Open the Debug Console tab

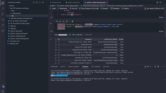(74, 67)
